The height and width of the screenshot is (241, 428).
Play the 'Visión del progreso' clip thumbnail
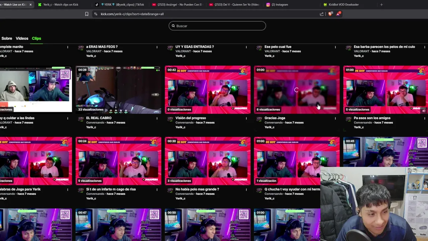(x=208, y=90)
